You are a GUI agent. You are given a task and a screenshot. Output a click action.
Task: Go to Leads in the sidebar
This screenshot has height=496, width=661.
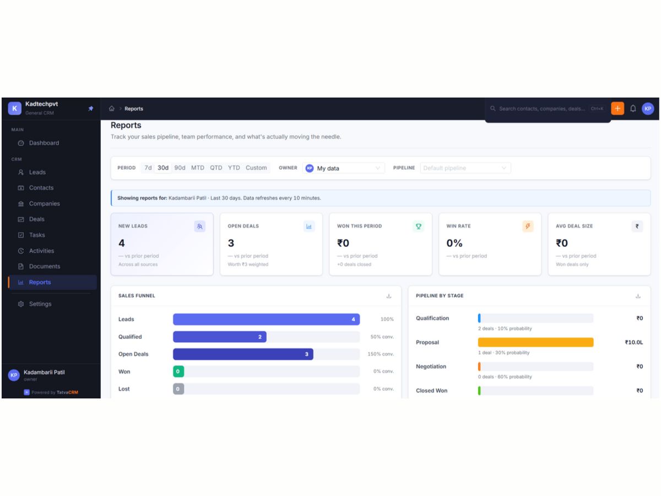[53, 172]
